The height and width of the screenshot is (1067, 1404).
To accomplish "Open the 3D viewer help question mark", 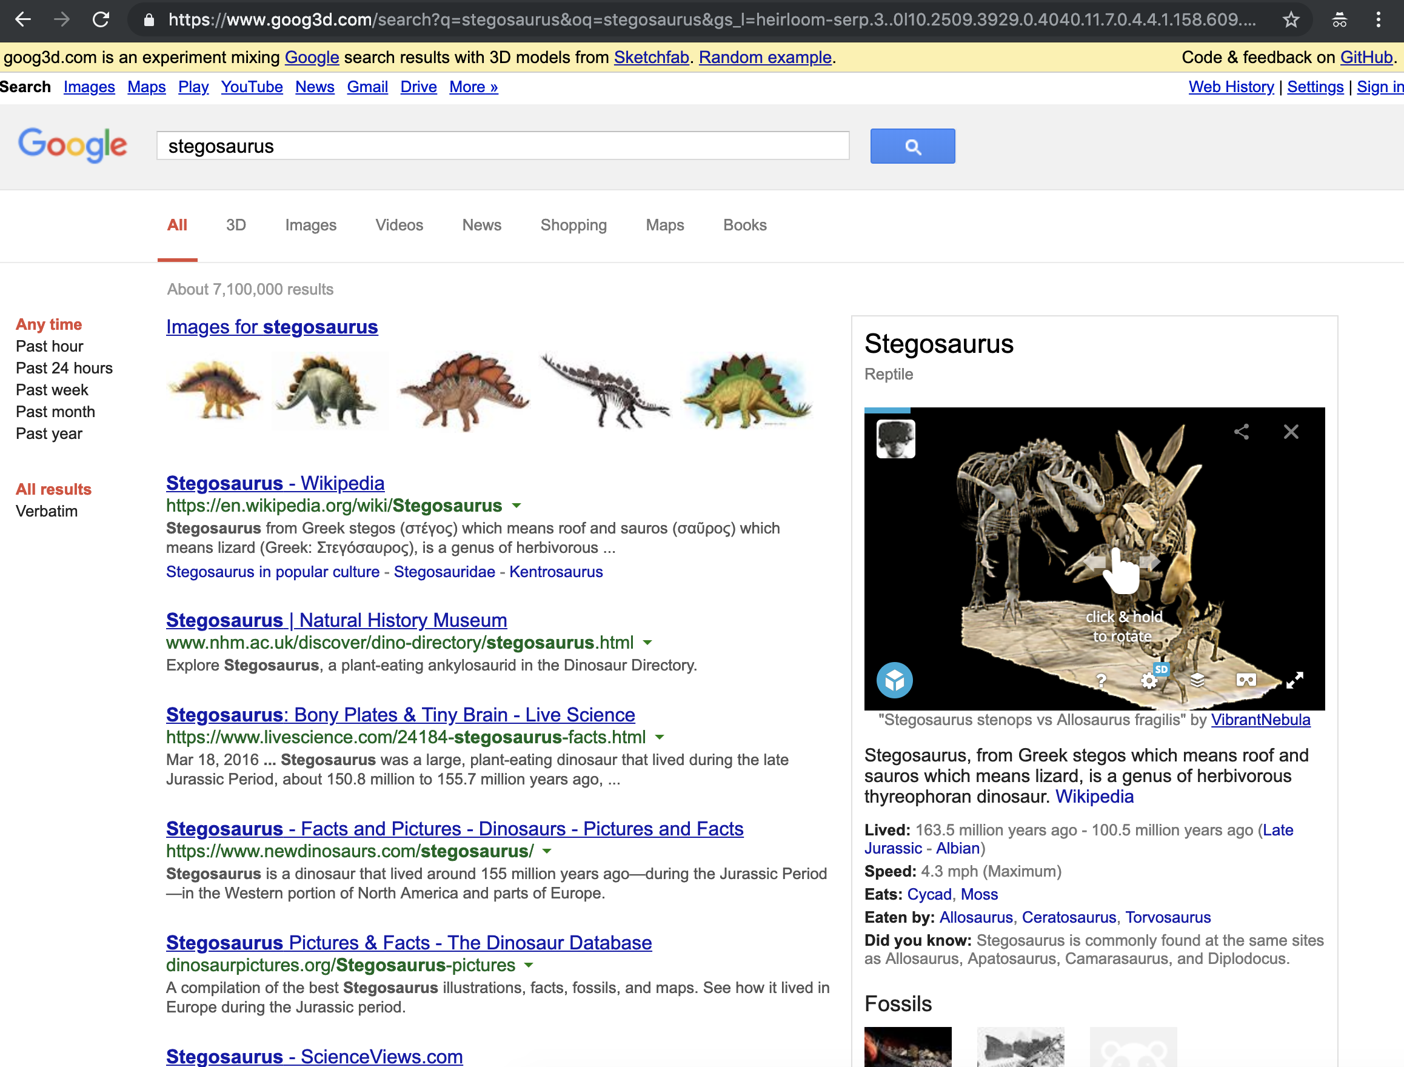I will tap(1101, 681).
